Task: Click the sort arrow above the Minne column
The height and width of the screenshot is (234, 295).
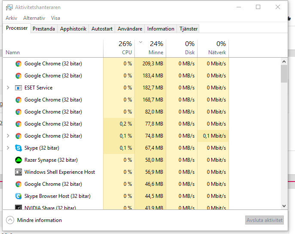Action: point(140,42)
